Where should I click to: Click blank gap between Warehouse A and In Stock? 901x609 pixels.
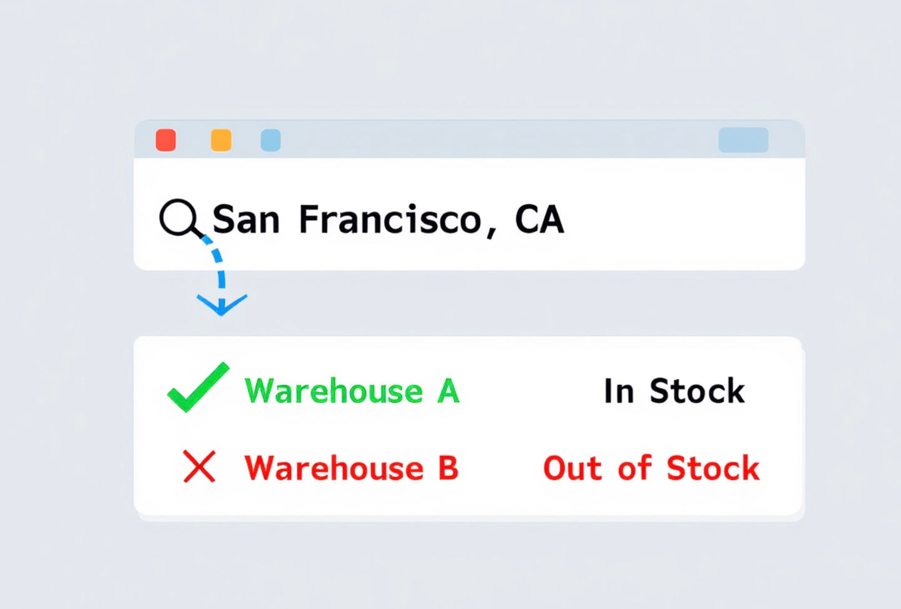click(x=532, y=391)
